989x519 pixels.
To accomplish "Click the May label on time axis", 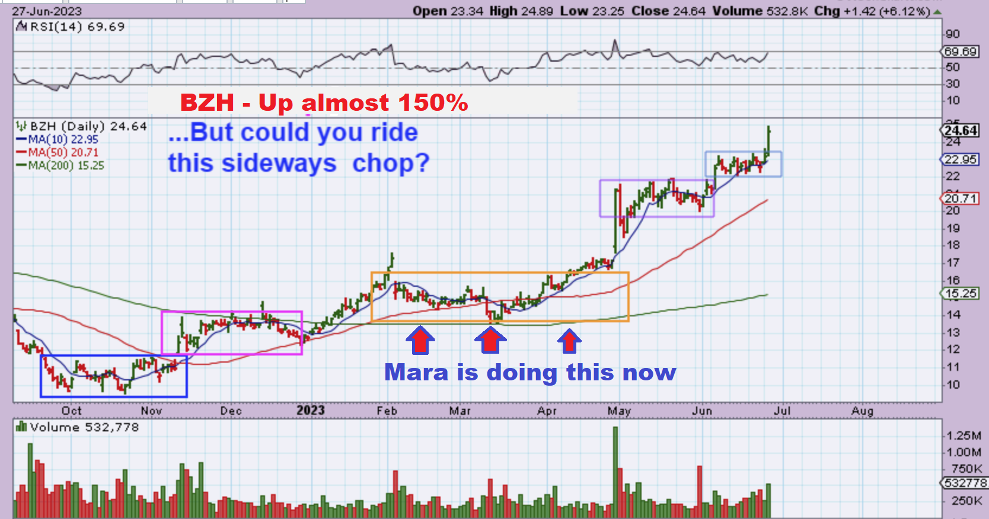I will 619,411.
